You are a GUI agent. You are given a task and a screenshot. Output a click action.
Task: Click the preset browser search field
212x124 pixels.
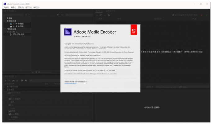(45, 81)
